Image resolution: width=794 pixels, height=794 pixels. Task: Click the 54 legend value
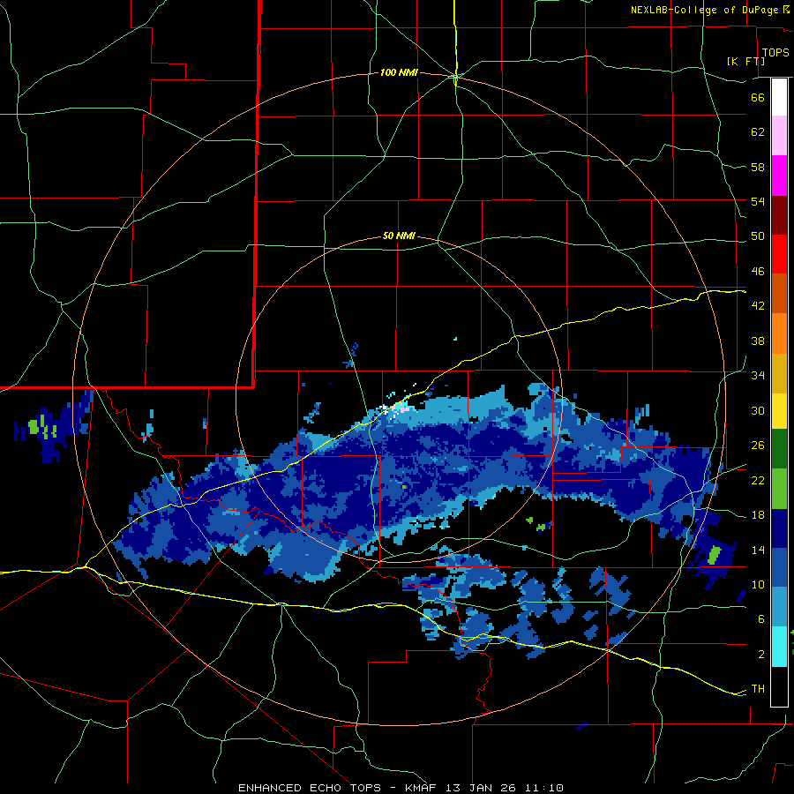coord(758,201)
